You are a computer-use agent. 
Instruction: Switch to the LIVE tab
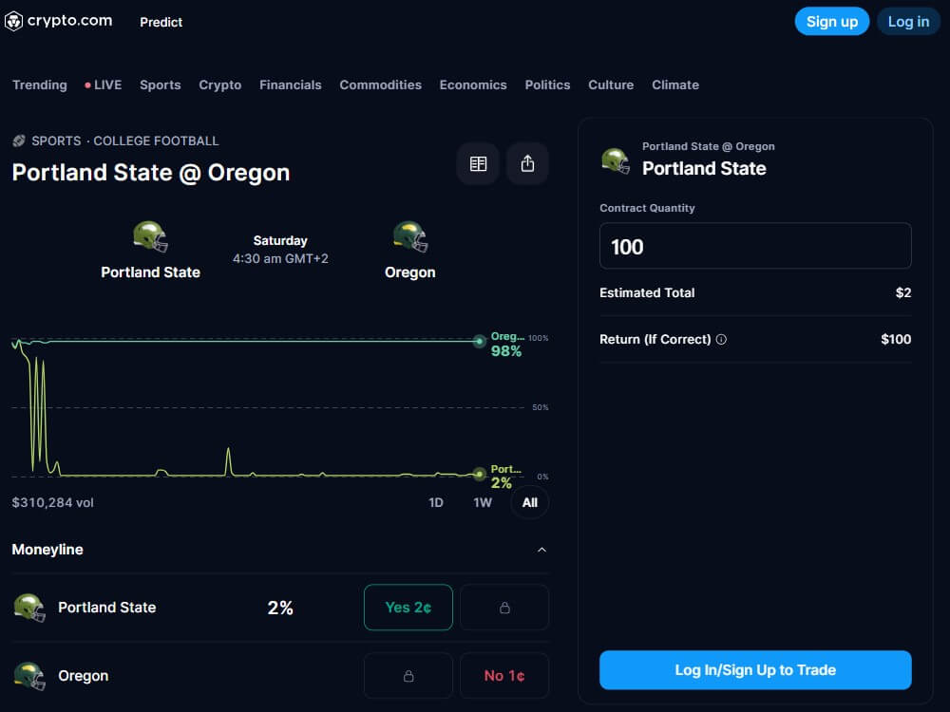[x=104, y=84]
